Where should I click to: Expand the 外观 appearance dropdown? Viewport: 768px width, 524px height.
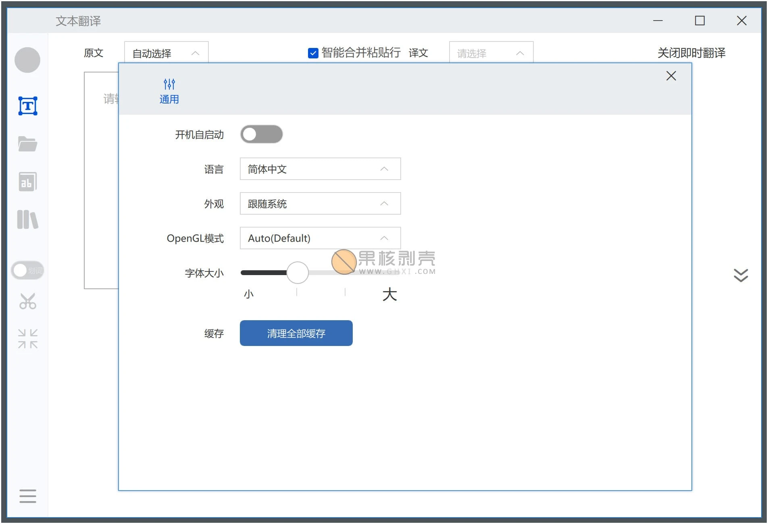pyautogui.click(x=320, y=204)
